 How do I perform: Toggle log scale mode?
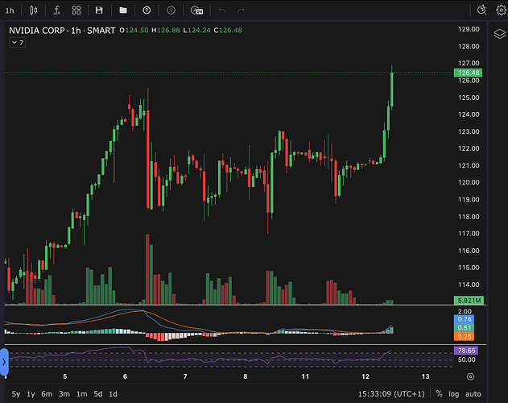(453, 394)
